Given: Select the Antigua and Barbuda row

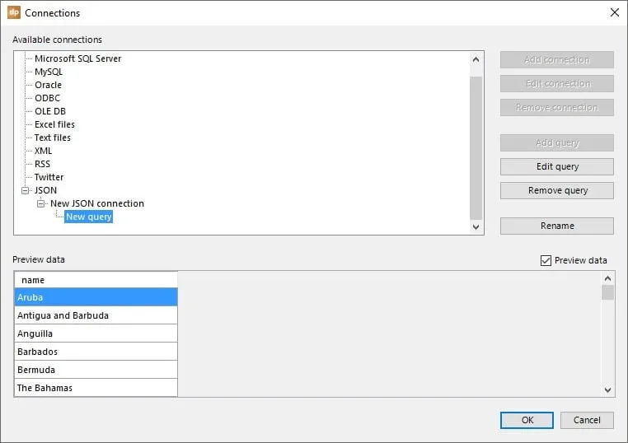Looking at the screenshot, I should click(96, 315).
